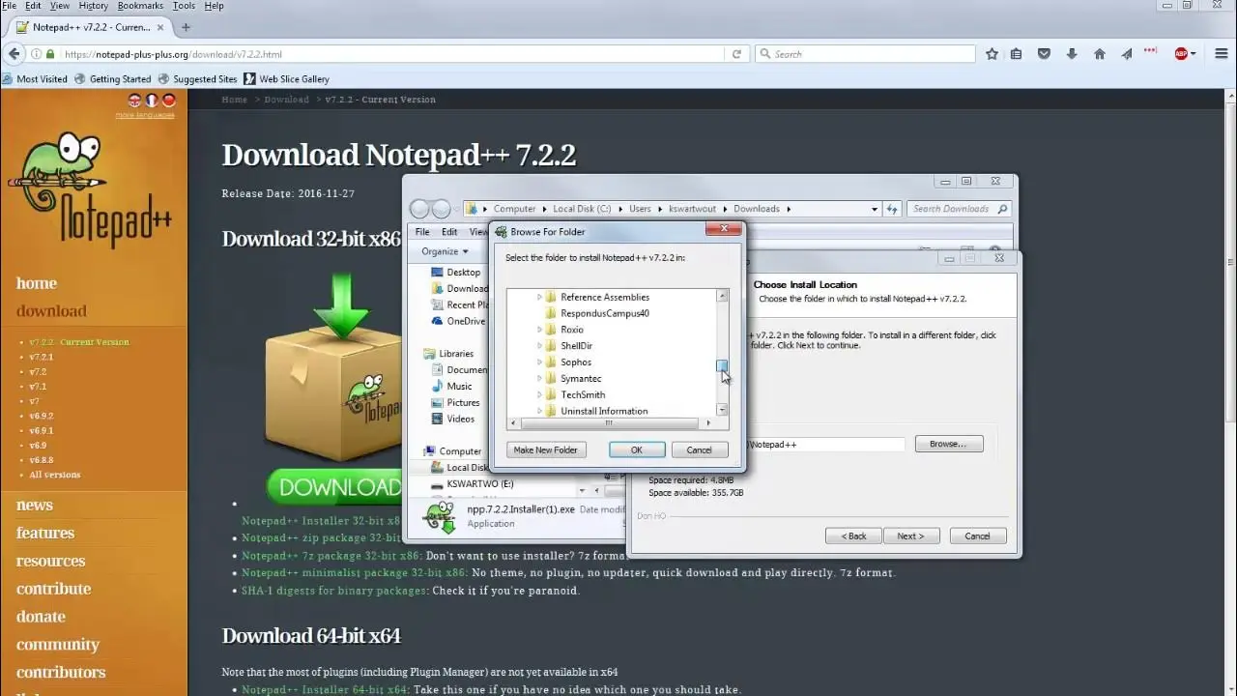Click Next > in the installer

coord(910,536)
